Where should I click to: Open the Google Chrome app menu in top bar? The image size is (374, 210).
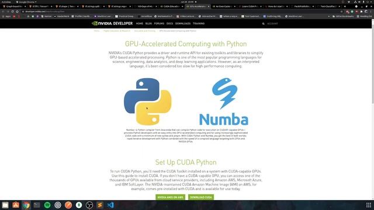[26, 2]
